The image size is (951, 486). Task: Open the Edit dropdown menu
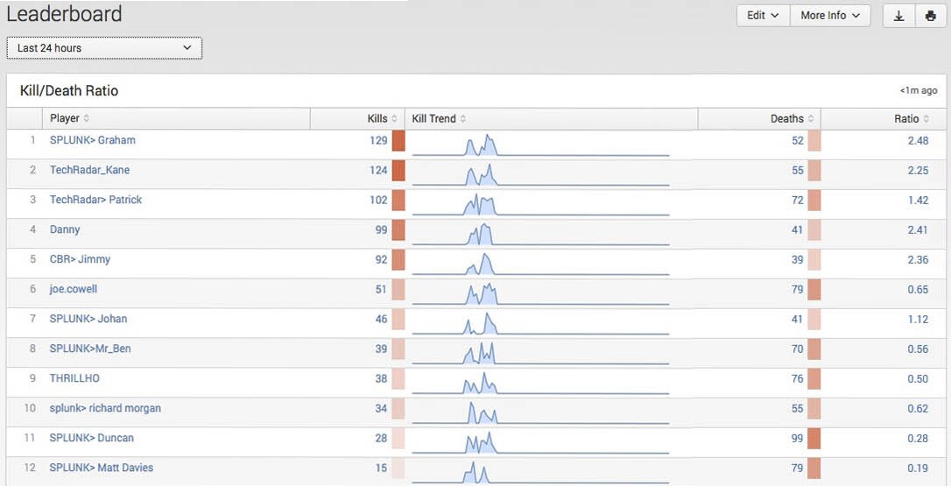coord(763,16)
